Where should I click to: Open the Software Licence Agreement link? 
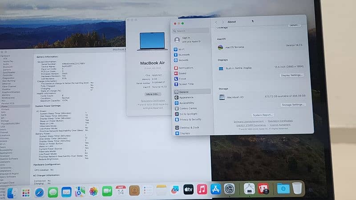(249, 121)
